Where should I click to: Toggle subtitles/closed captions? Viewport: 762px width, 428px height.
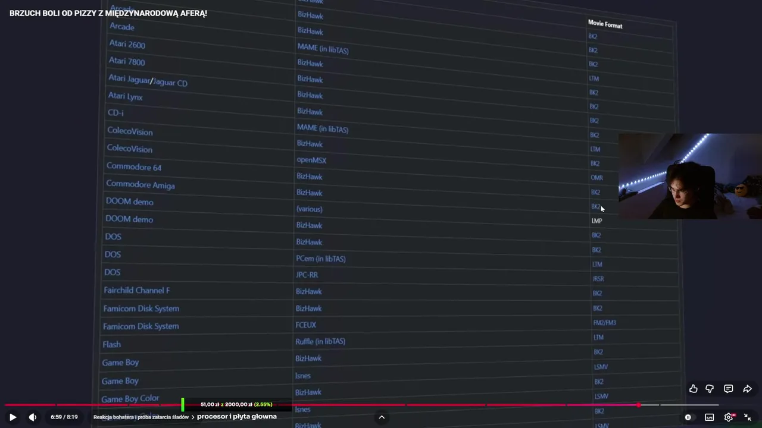(709, 417)
